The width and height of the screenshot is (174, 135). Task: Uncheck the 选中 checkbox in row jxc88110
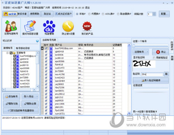pos(46,58)
